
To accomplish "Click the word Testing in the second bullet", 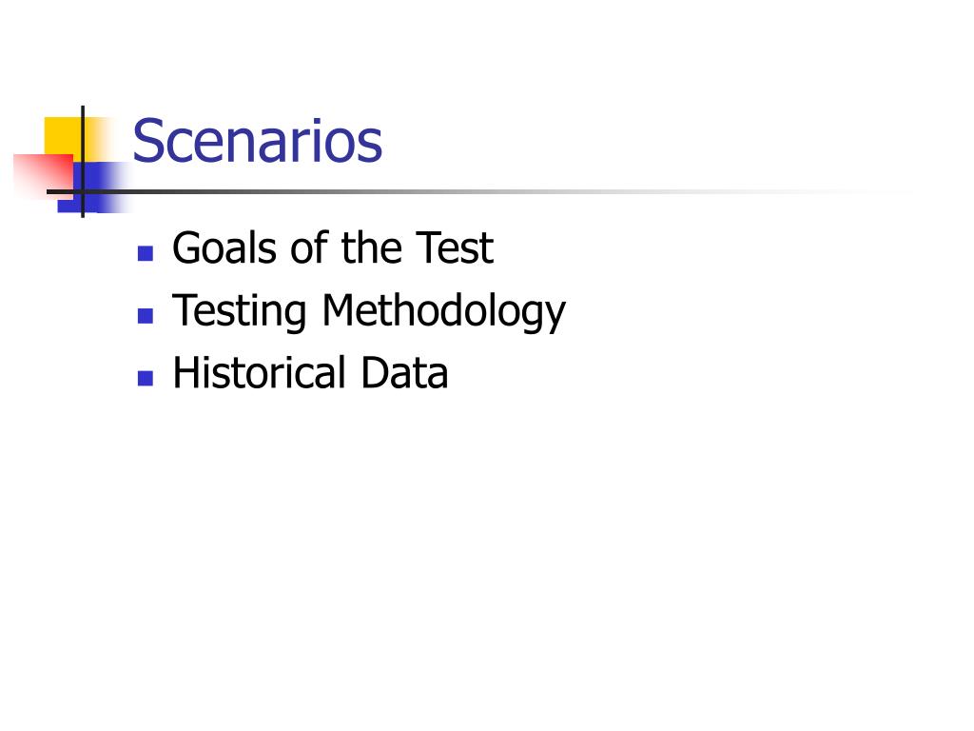I will 240,312.
